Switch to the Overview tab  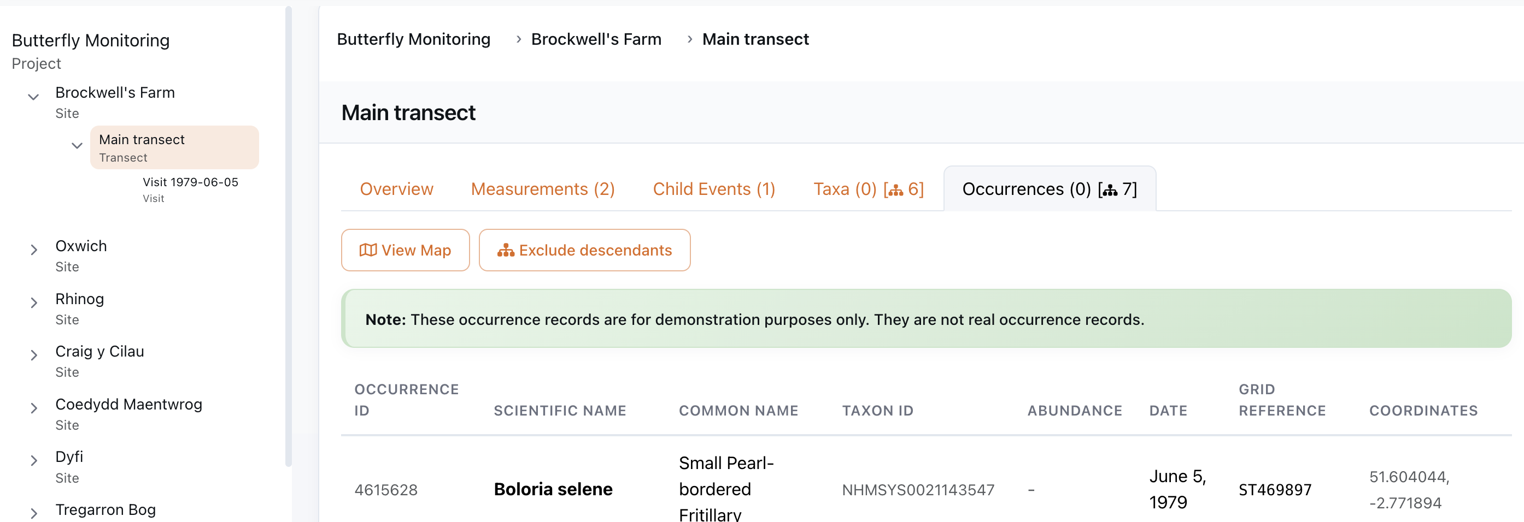coord(396,189)
